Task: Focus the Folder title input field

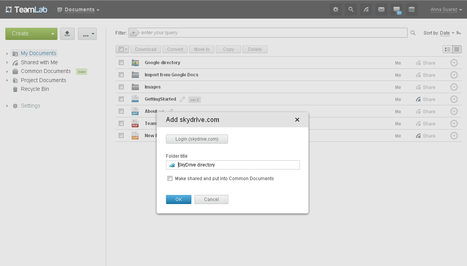Action: (x=233, y=165)
